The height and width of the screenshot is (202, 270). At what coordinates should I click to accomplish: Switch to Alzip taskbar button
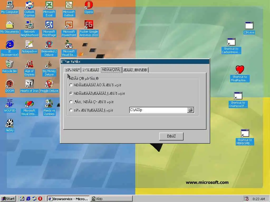112,199
